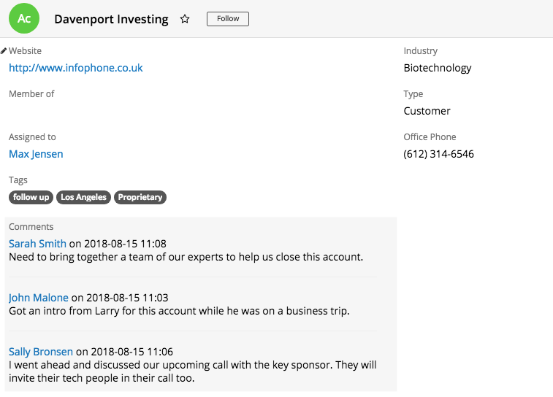Image resolution: width=553 pixels, height=397 pixels.
Task: Click the Davenport Investing account title
Action: (x=112, y=19)
